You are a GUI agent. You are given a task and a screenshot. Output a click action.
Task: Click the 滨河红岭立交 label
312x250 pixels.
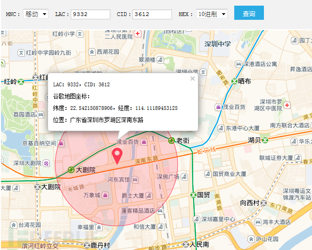(40, 246)
